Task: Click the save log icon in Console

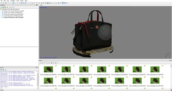Action: 1,70
